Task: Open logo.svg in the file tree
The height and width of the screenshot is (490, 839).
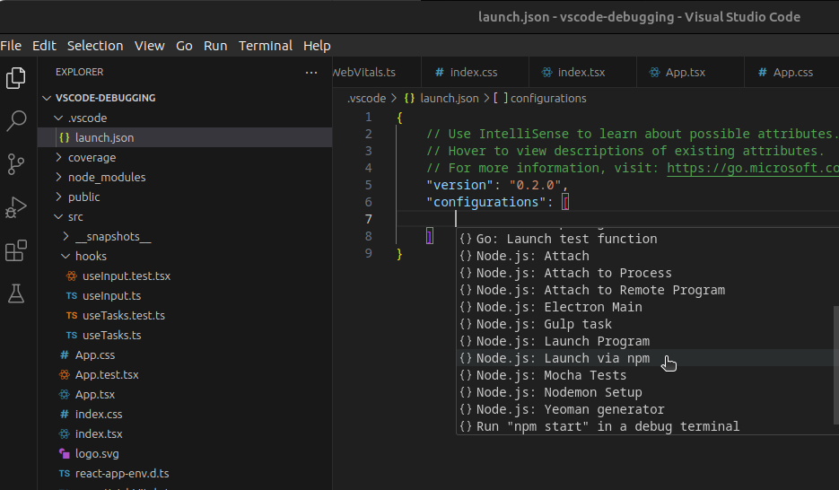Action: 97,453
